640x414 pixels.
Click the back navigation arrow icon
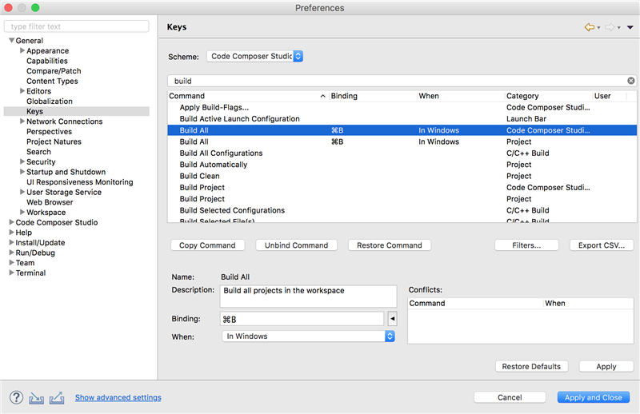(x=590, y=27)
